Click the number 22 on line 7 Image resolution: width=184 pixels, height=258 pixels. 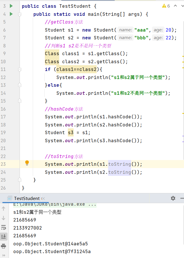168,38
